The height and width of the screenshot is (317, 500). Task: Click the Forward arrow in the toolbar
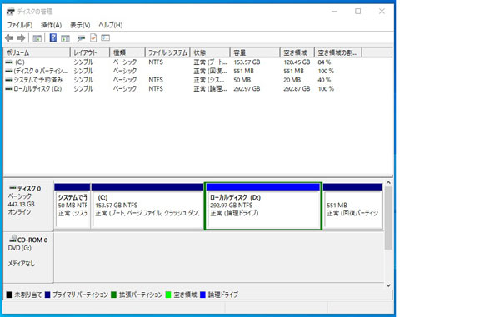point(21,38)
